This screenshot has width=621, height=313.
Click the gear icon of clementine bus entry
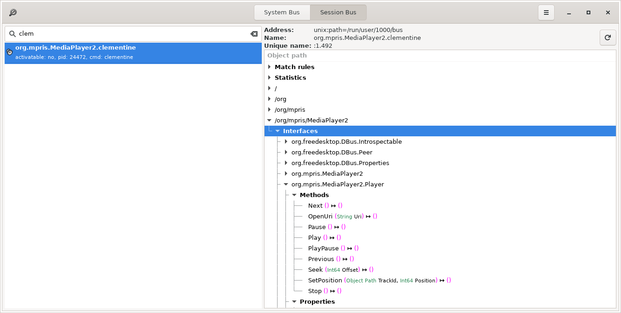pos(9,53)
